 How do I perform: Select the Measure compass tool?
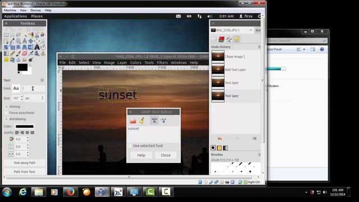[x=25, y=41]
